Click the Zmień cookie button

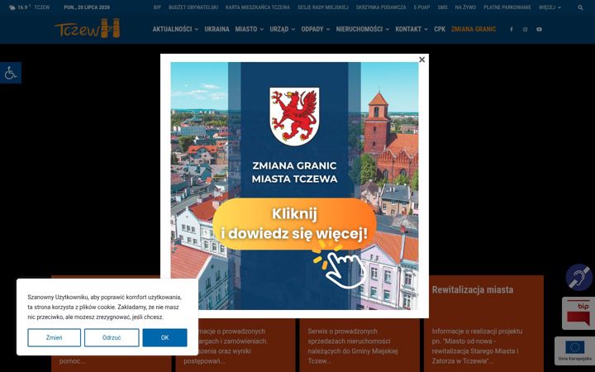[55, 337]
